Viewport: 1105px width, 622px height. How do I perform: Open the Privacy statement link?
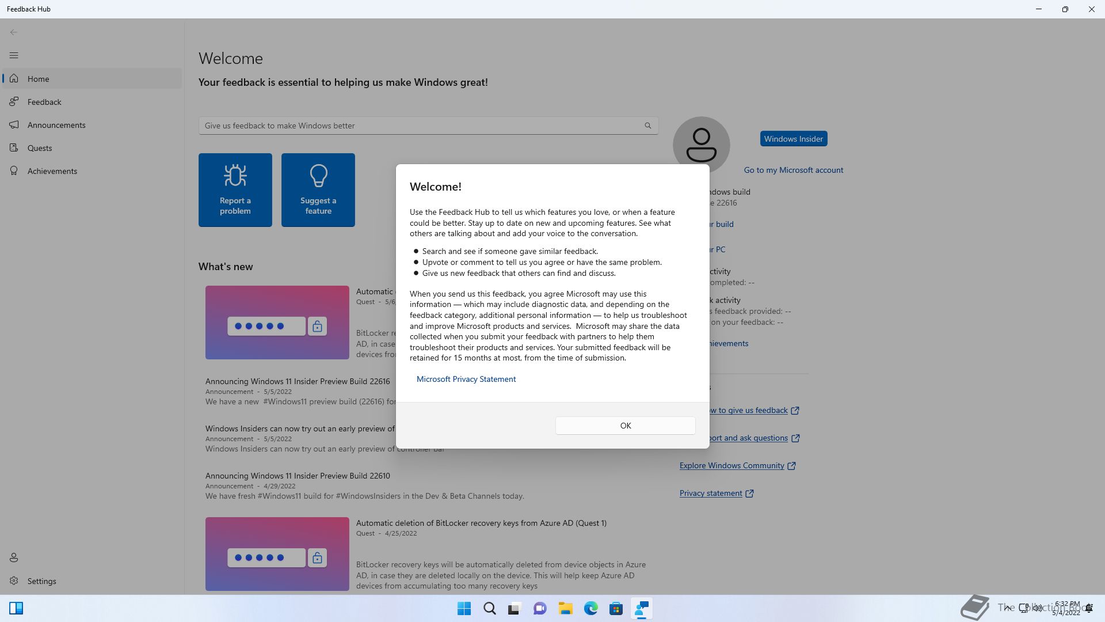pyautogui.click(x=711, y=493)
